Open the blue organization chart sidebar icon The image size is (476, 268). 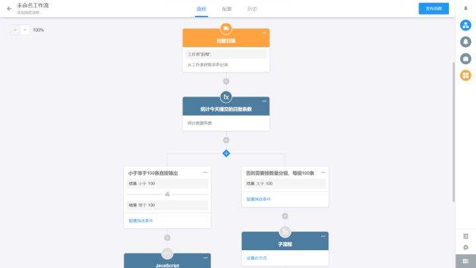point(465,25)
